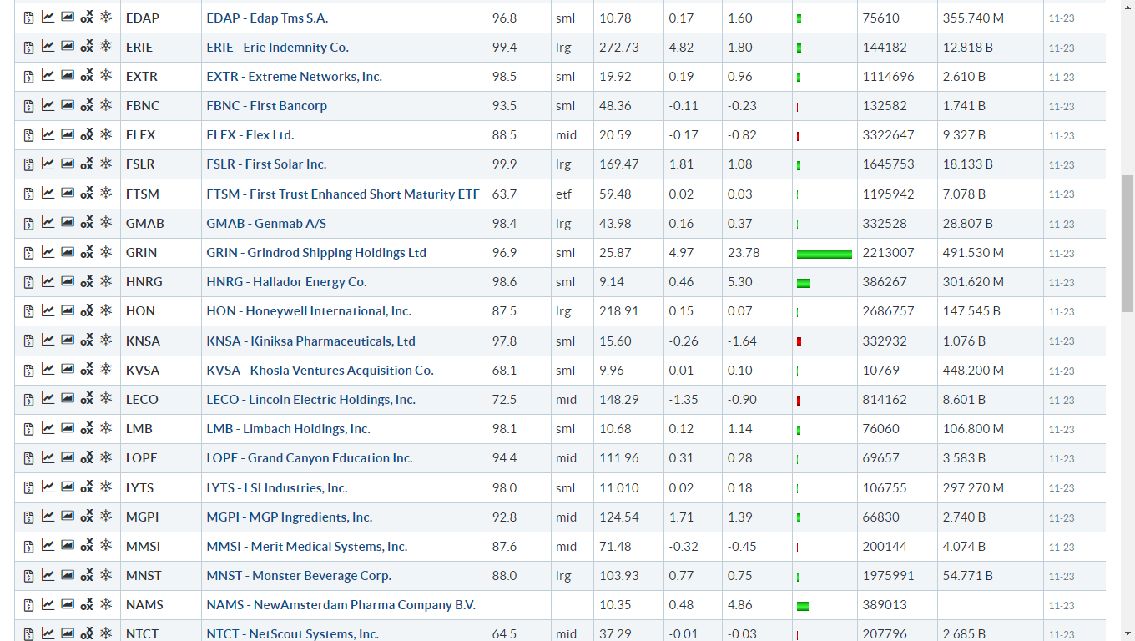The image size is (1135, 641).
Task: Open the GRIN - Grindrod Shipping Holdings Ltd link
Action: click(316, 252)
